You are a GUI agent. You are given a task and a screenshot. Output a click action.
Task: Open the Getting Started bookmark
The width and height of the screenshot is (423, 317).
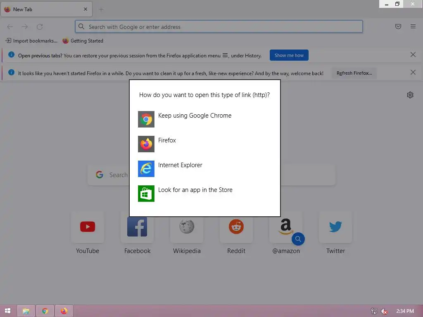[83, 41]
